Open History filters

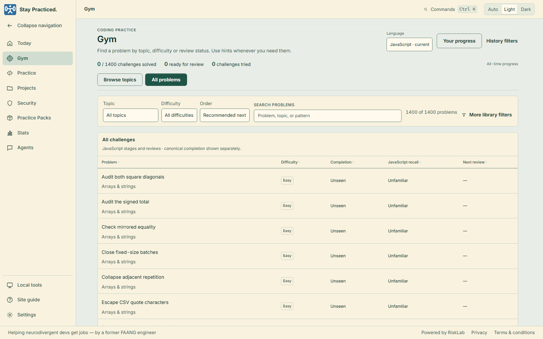pos(502,41)
